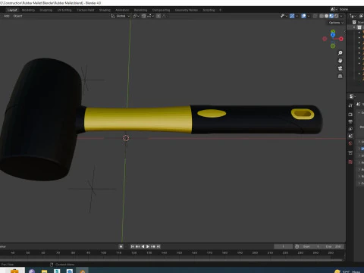Expand the viewport sidebar arrow

point(344,32)
